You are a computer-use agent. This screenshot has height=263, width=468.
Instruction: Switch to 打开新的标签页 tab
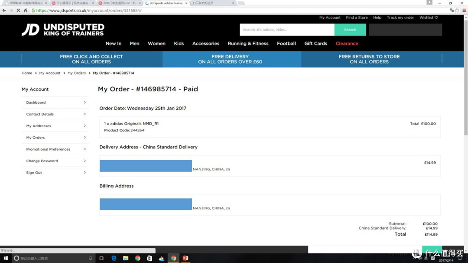tap(212, 3)
